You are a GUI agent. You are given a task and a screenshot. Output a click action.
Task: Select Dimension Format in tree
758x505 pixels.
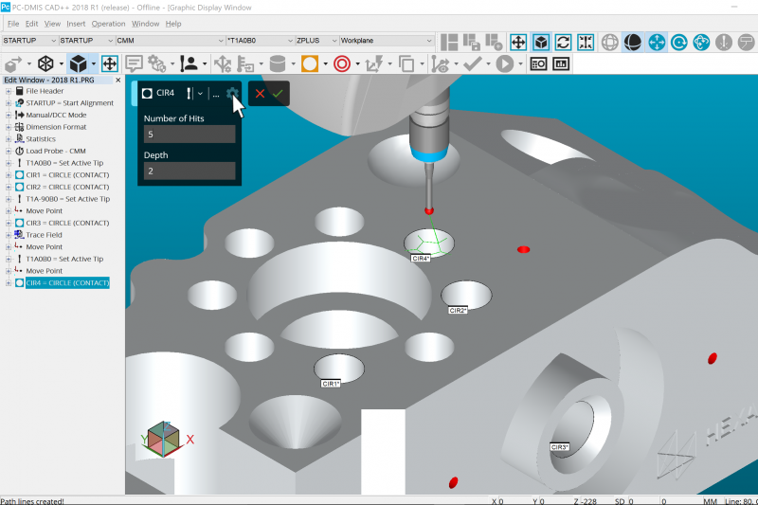(56, 127)
